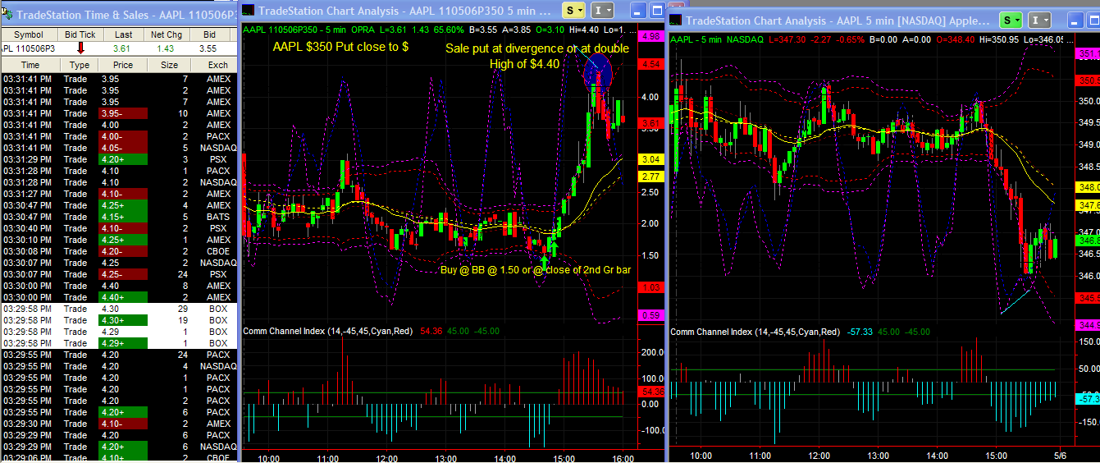Image resolution: width=1100 pixels, height=463 pixels.
Task: Click the Size column header
Action: [x=169, y=65]
